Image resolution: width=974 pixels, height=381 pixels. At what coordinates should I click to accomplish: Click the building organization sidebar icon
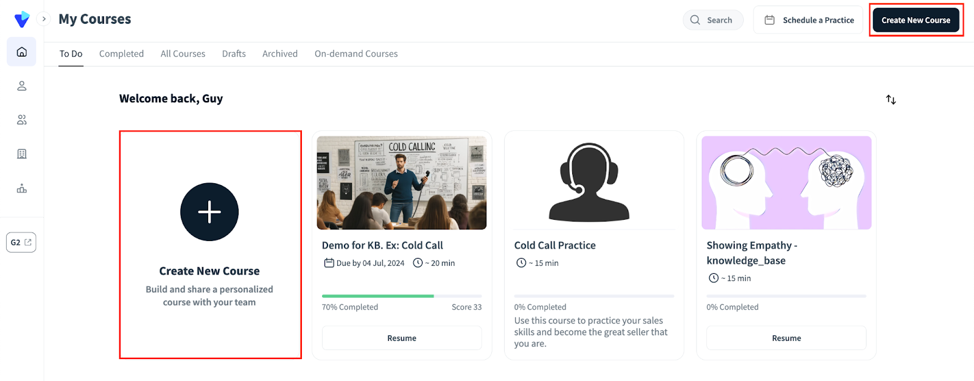(21, 154)
